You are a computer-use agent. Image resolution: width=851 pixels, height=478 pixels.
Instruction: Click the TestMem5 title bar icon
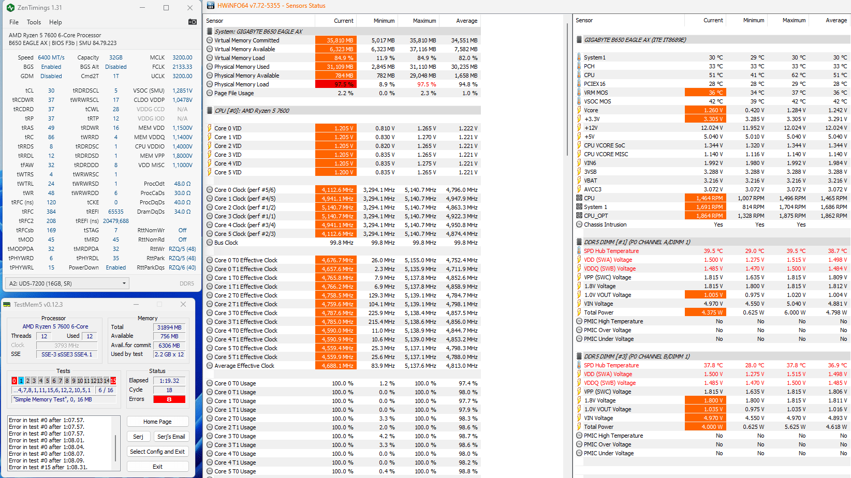tap(7, 304)
